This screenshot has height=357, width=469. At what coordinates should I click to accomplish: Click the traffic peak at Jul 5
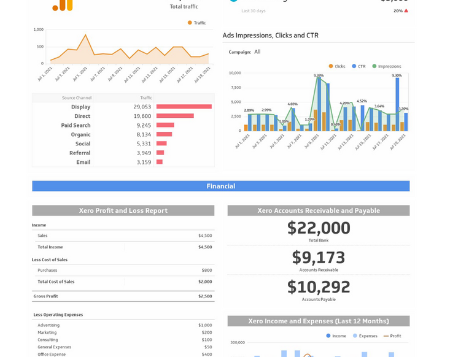coord(85,35)
